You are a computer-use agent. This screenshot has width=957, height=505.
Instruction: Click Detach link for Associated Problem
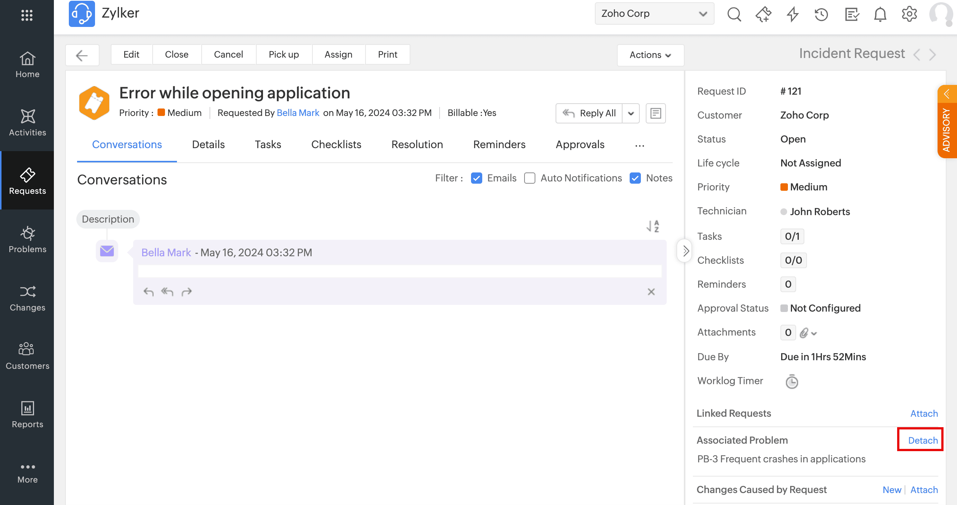(923, 440)
